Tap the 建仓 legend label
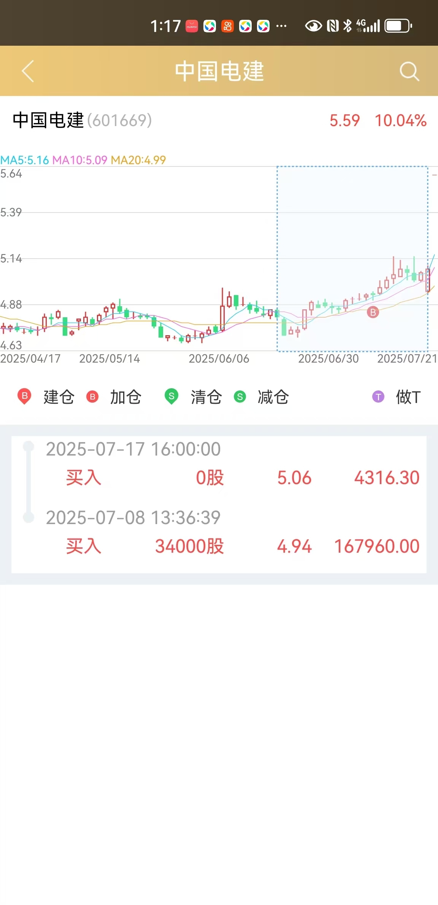This screenshot has width=438, height=905. point(59,397)
